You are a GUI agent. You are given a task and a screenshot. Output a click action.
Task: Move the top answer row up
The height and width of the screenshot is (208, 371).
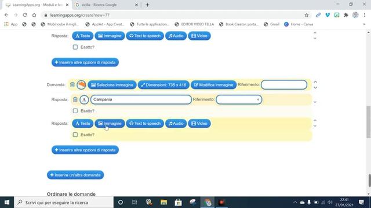coord(315,33)
